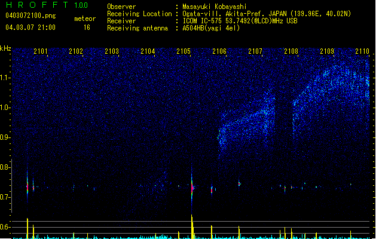Click the 0.9 kHz axis tick label
This screenshot has width=376, height=239.
[x=5, y=137]
